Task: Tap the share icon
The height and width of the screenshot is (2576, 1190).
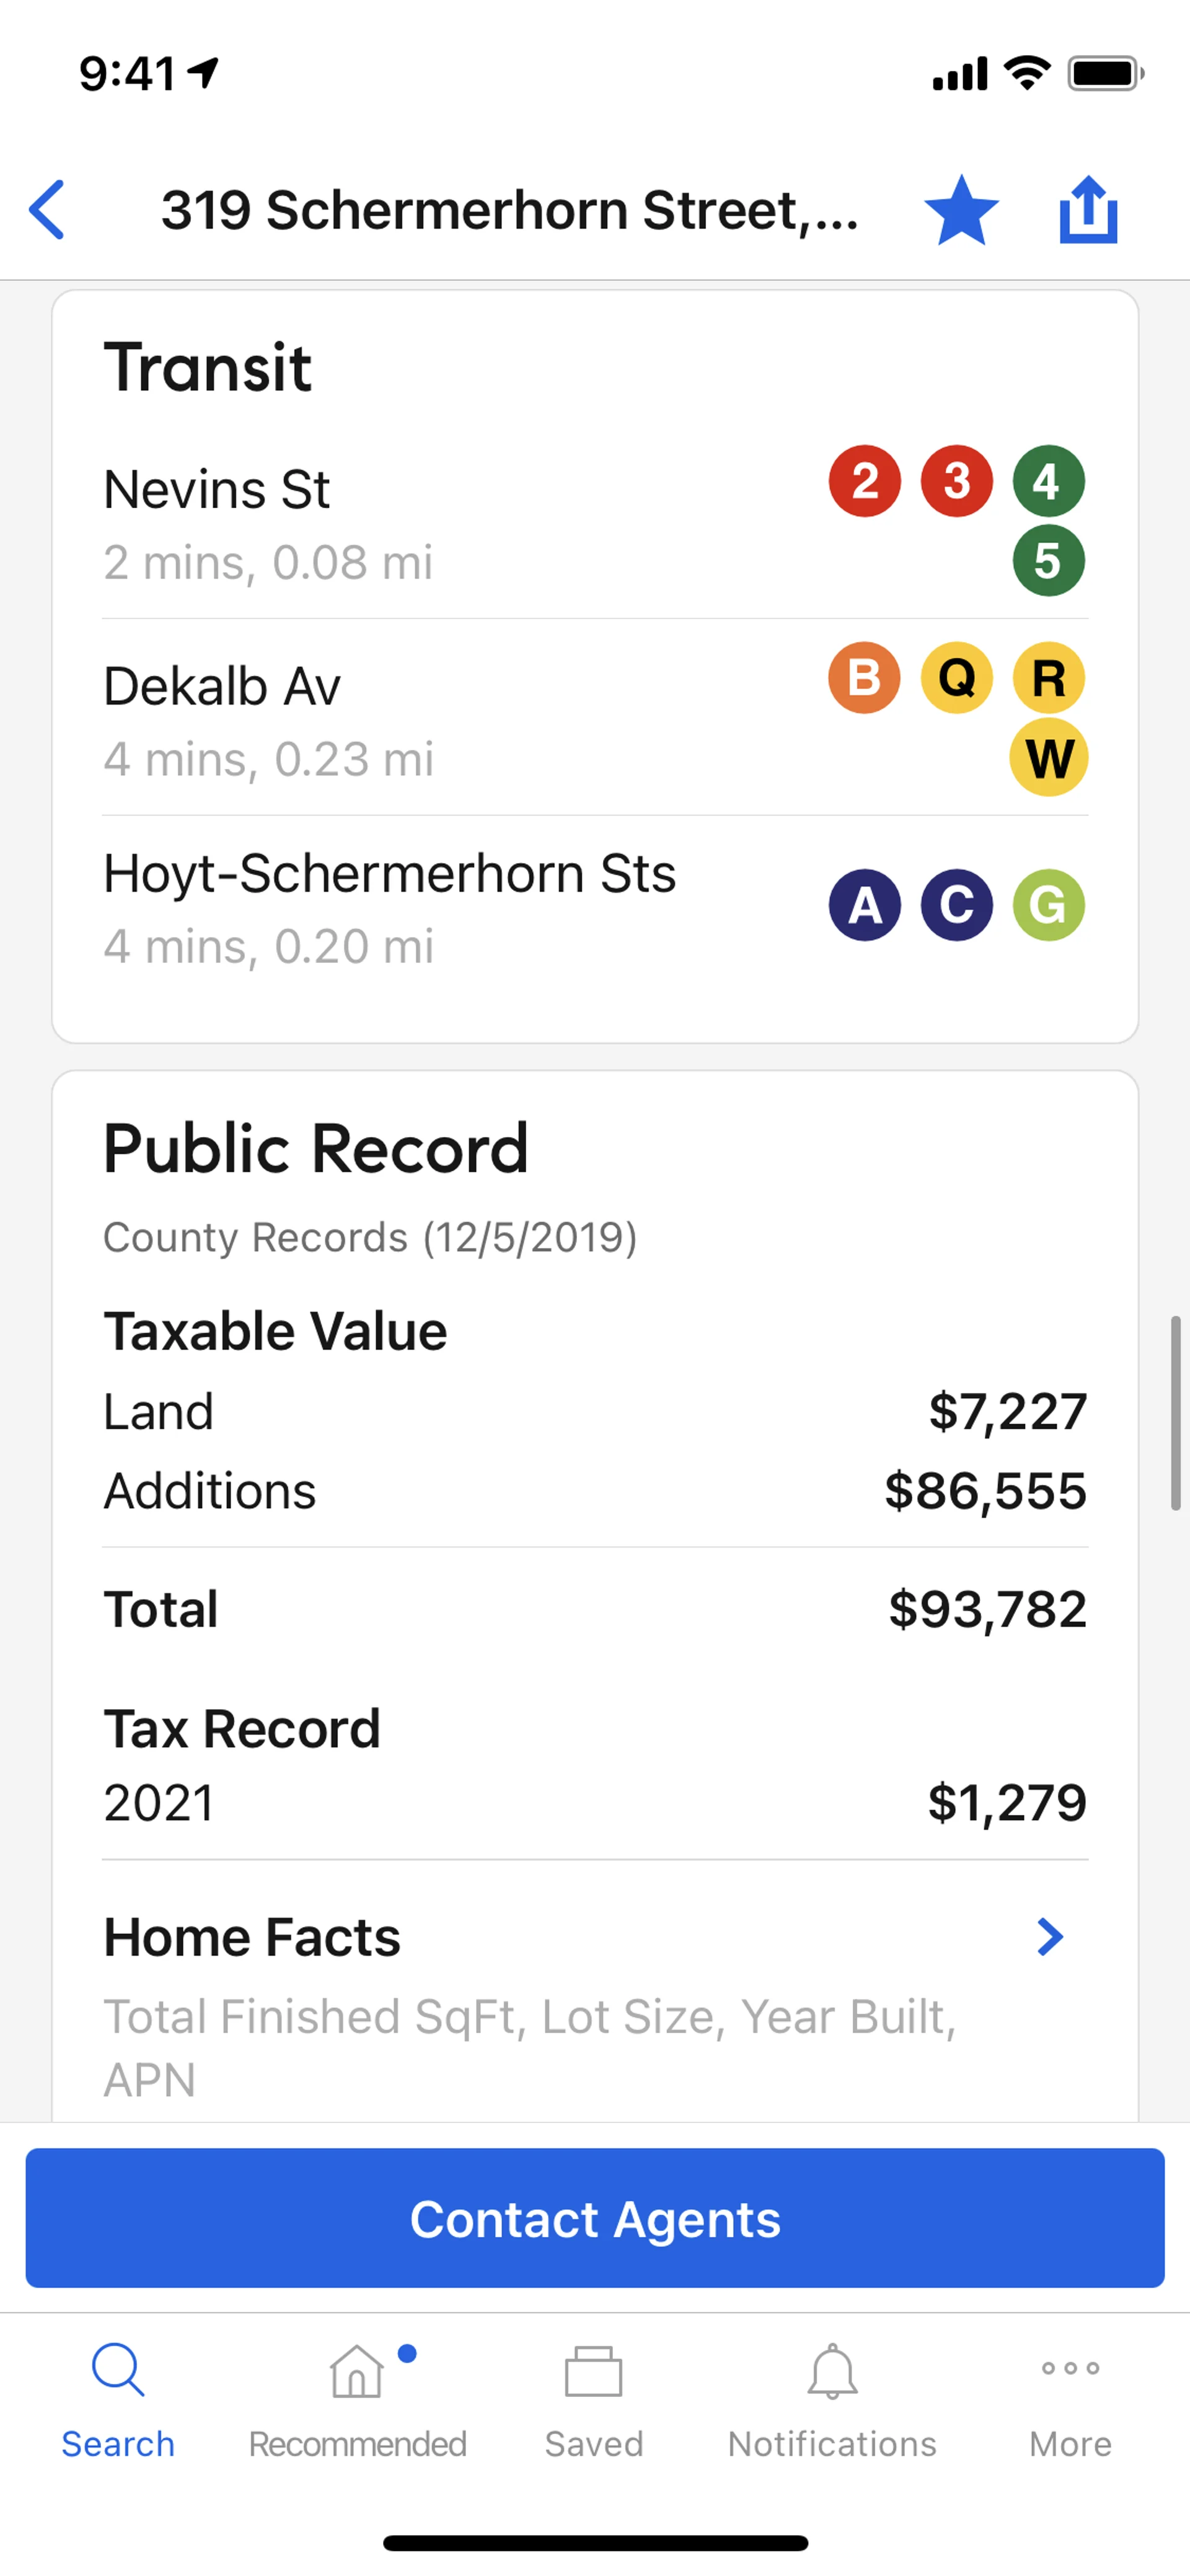Action: 1088,210
